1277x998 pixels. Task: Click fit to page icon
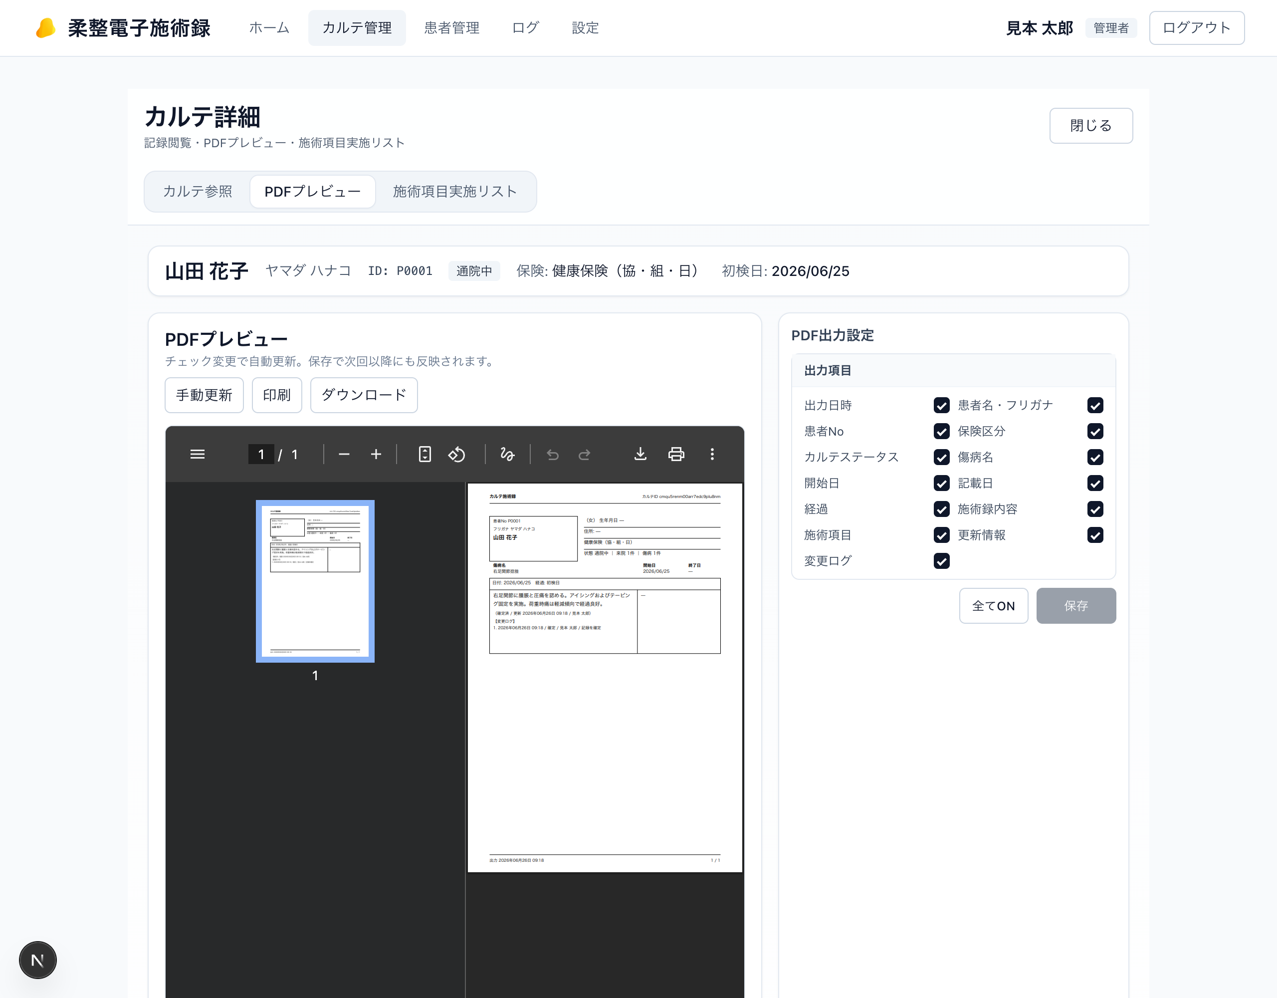[425, 454]
